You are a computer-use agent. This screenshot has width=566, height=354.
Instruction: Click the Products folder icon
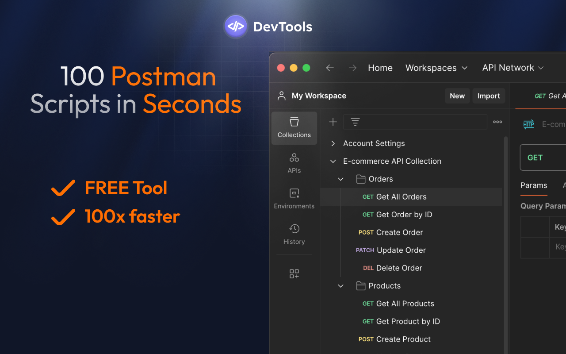pyautogui.click(x=361, y=286)
